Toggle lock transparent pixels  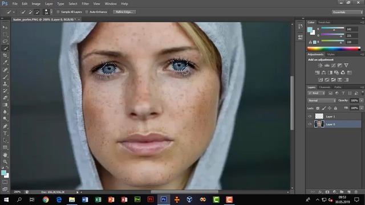318,108
